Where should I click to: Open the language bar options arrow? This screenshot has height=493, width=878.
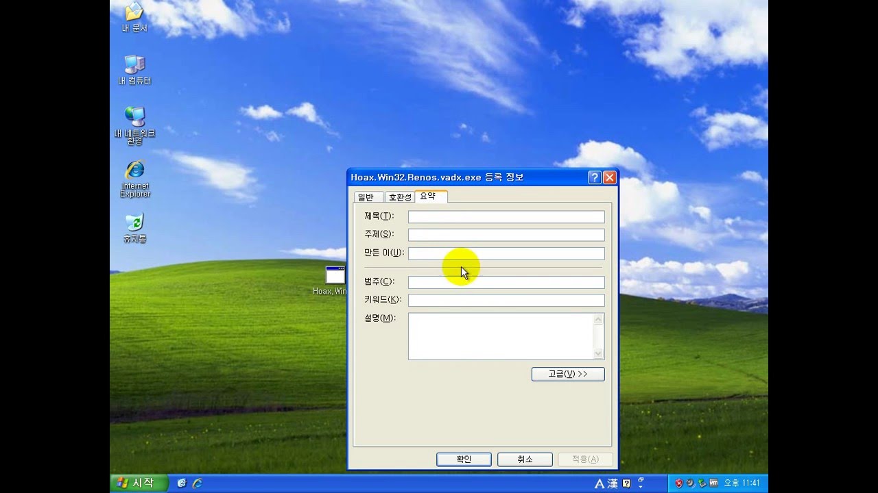pyautogui.click(x=641, y=487)
